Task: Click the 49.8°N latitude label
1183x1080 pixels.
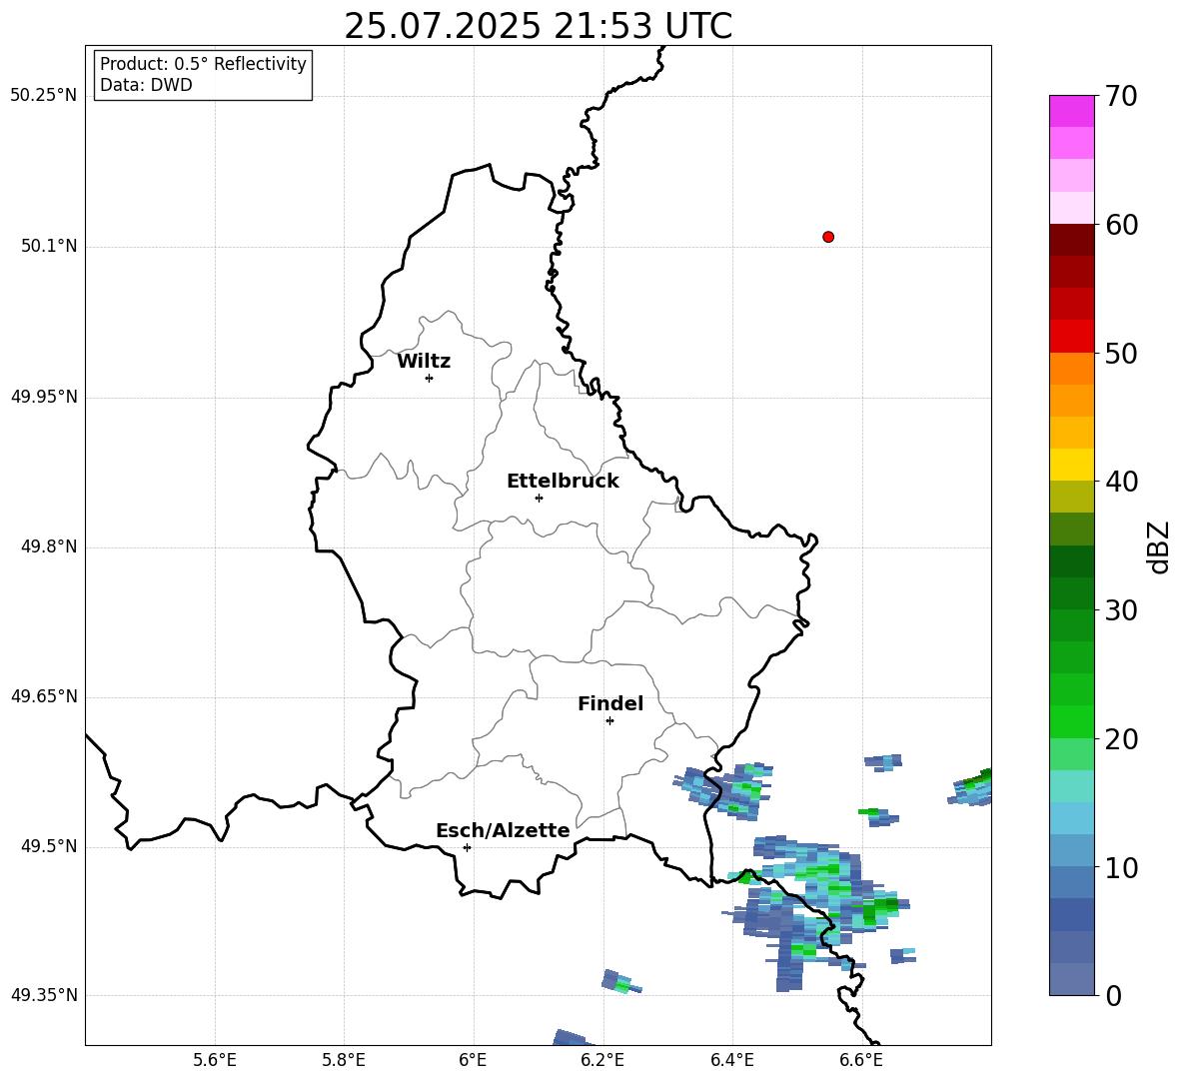Action: 49,546
